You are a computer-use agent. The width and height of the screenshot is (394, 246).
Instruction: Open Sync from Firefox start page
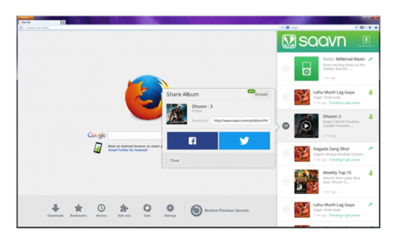coord(147,210)
